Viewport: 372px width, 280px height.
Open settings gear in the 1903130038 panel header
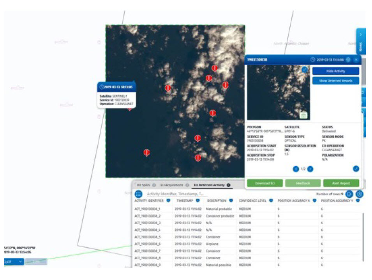coord(348,60)
